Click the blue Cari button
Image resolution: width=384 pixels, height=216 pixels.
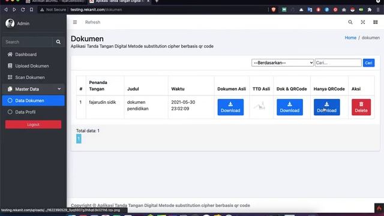(x=368, y=63)
